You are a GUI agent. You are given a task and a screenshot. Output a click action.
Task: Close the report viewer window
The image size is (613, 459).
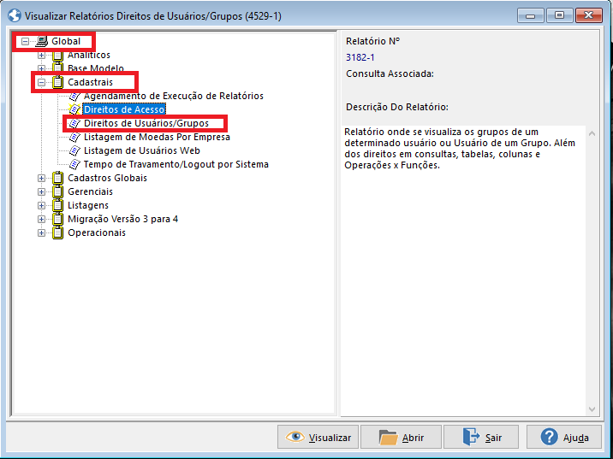click(x=588, y=16)
